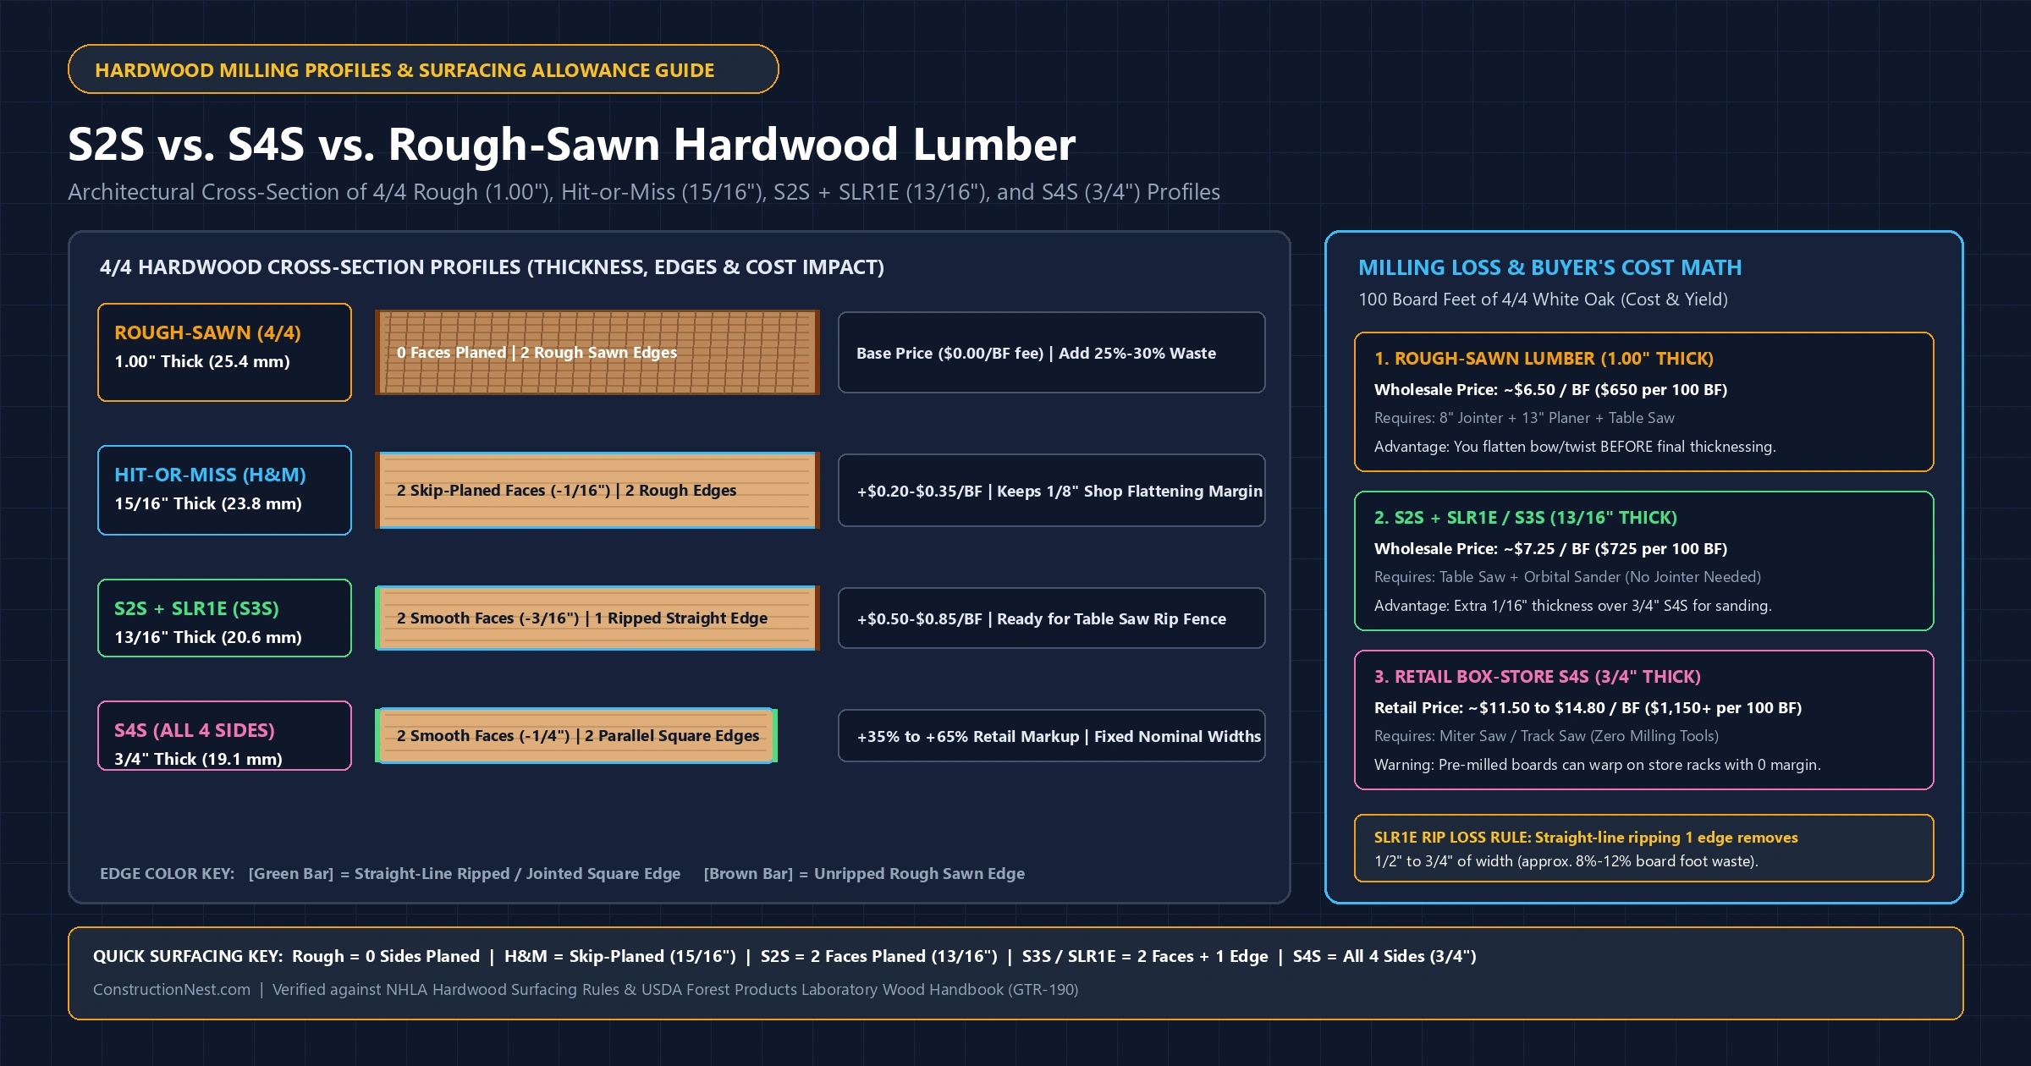The height and width of the screenshot is (1066, 2031).
Task: Click the rough-sawn board reading '0 Faces Planed'
Action: pos(597,352)
